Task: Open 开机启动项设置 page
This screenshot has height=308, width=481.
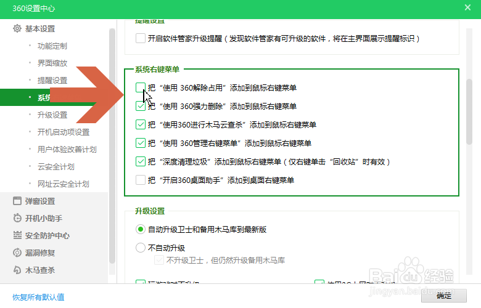Action: coord(64,132)
